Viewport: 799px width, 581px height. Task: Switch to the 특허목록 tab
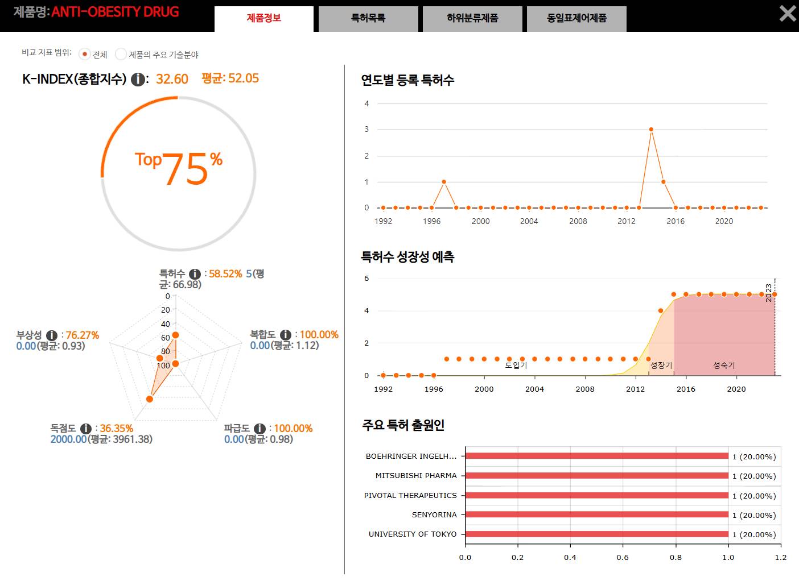[368, 19]
